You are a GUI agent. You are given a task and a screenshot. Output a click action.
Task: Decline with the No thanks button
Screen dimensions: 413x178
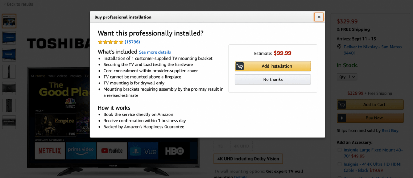coord(273,79)
